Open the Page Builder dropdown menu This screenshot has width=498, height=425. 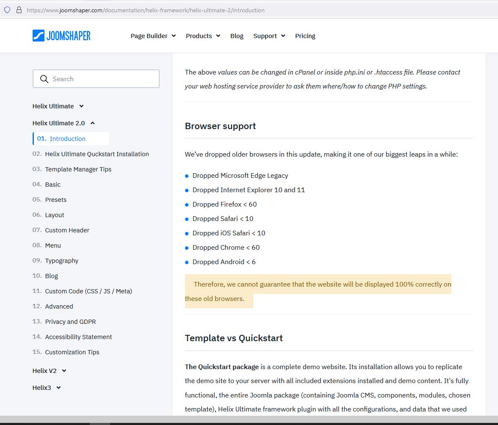click(x=153, y=36)
